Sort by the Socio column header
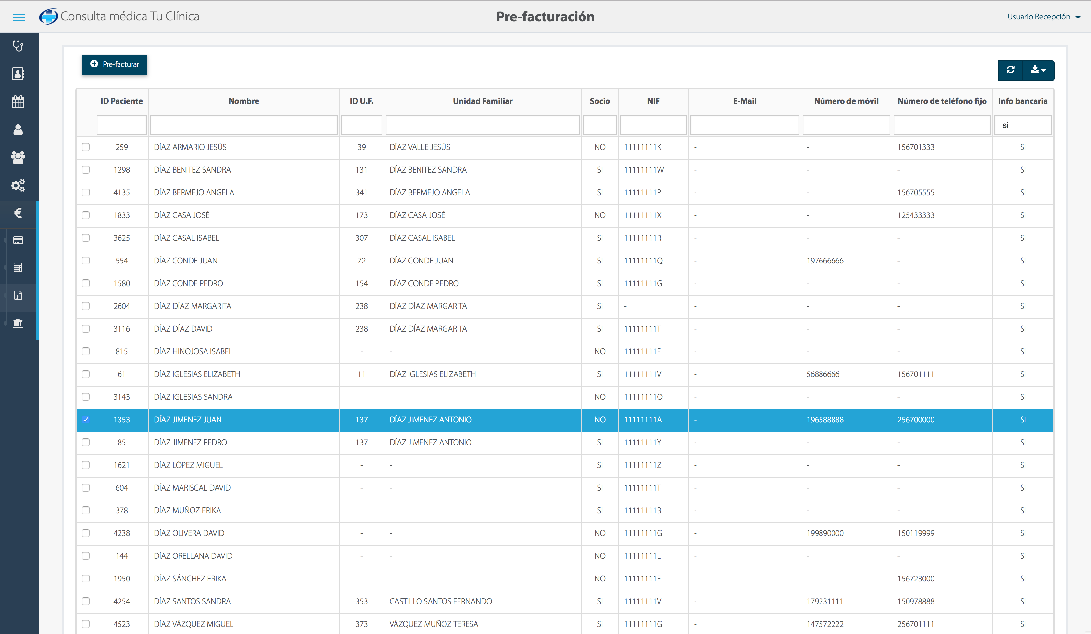Viewport: 1091px width, 634px height. 600,101
